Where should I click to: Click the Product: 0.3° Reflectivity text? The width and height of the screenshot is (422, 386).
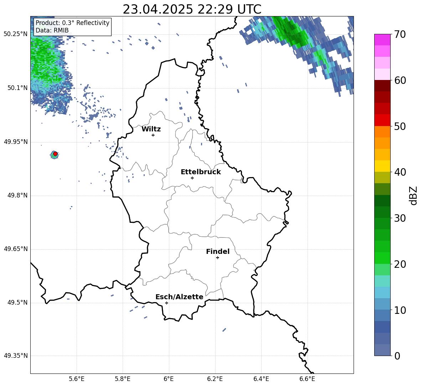coord(72,23)
